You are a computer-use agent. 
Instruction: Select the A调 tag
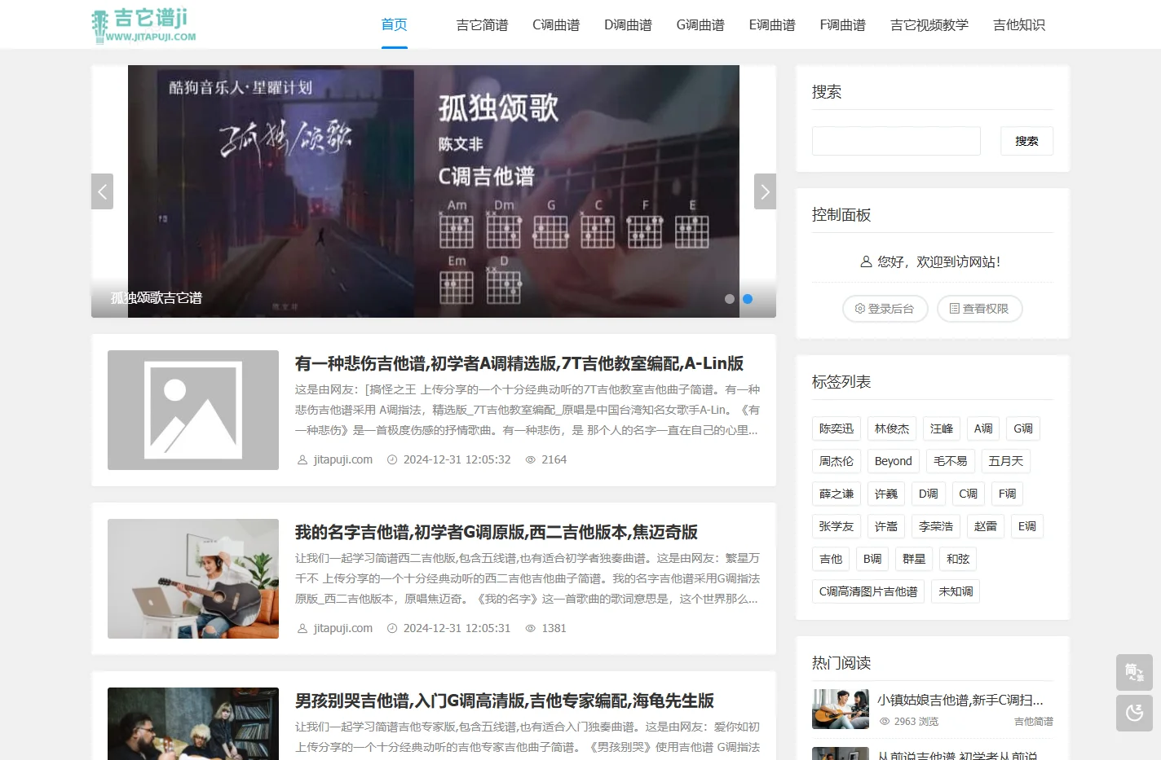tap(983, 428)
